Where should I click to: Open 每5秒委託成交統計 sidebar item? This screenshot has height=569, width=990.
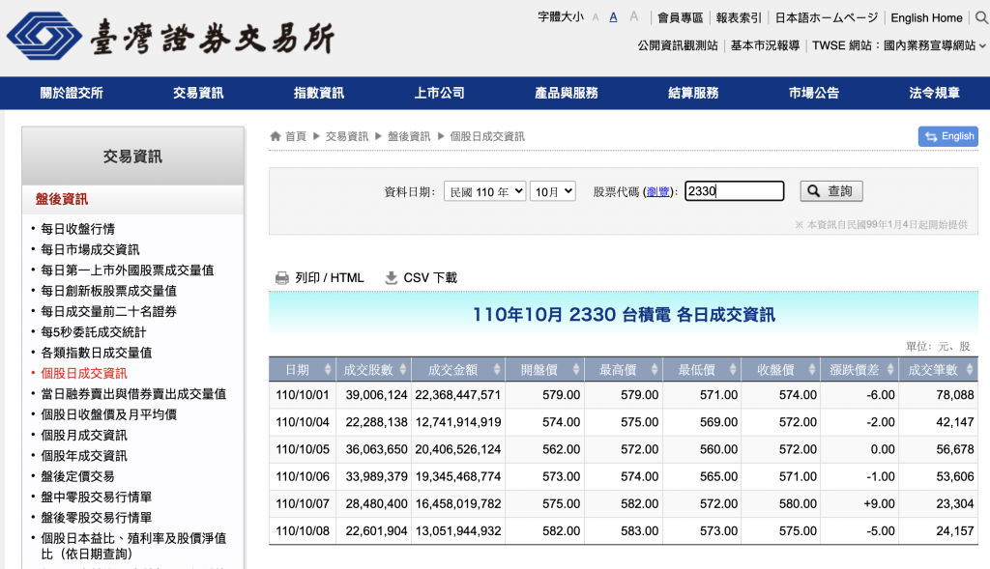(94, 331)
